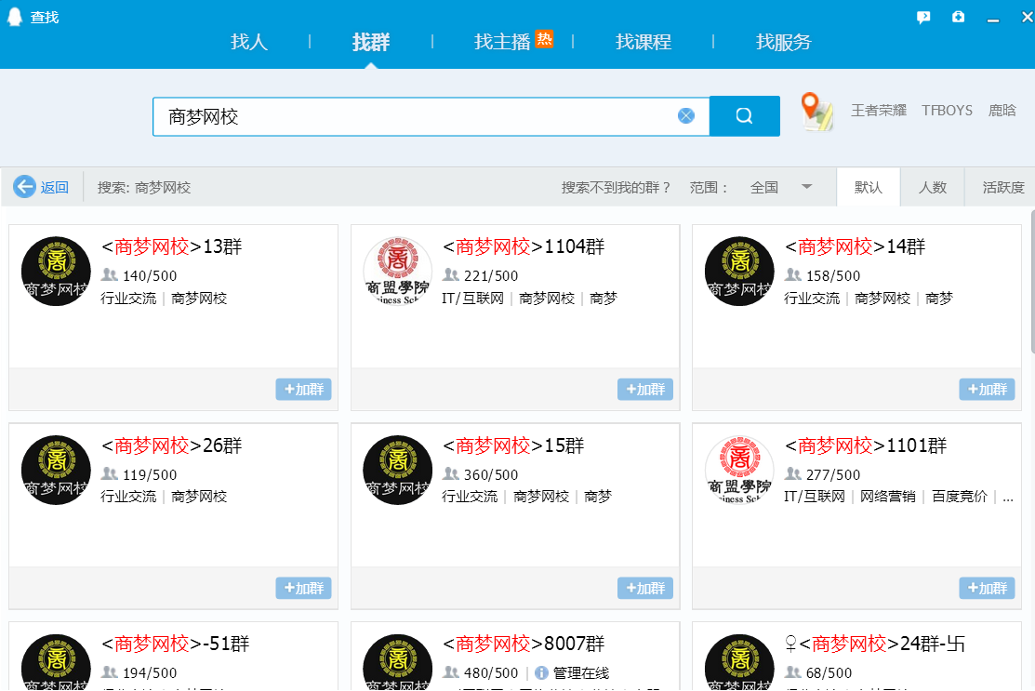
Task: Switch to the 找课程 tab
Action: tap(644, 42)
